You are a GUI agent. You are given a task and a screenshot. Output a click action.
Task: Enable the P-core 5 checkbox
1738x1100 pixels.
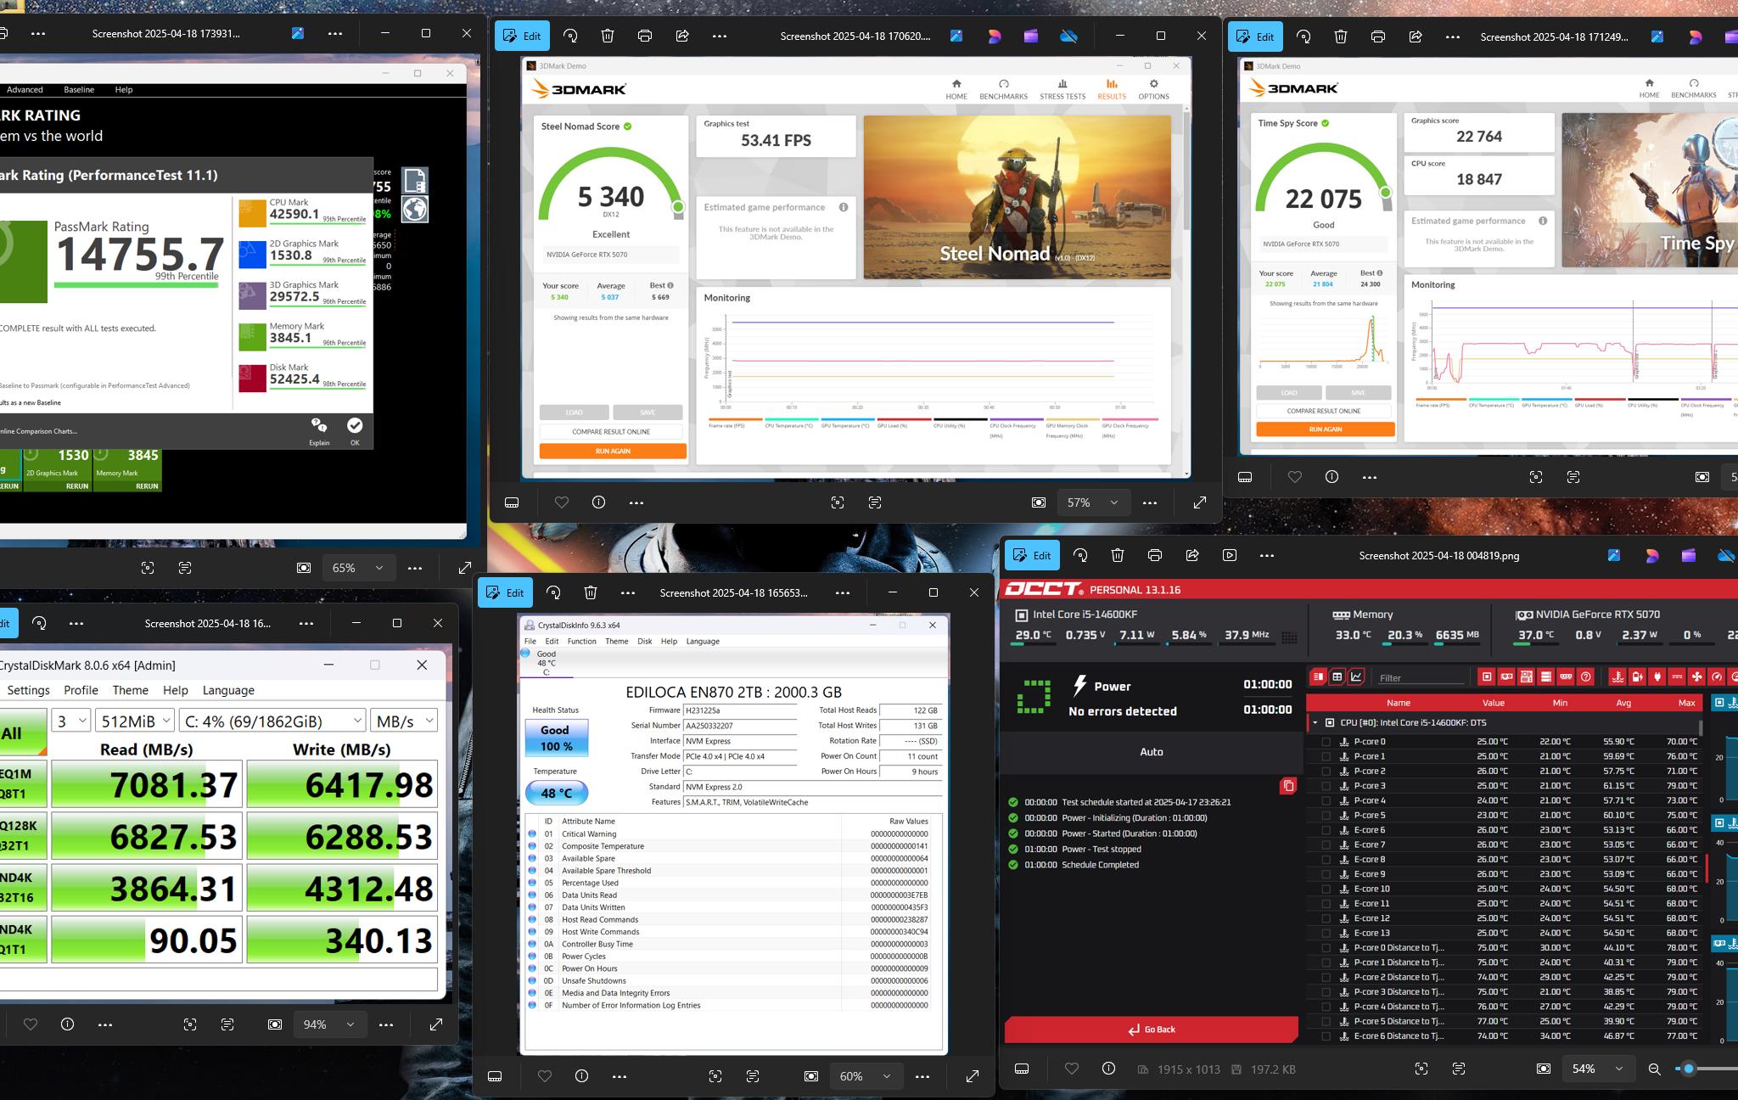pos(1326,815)
